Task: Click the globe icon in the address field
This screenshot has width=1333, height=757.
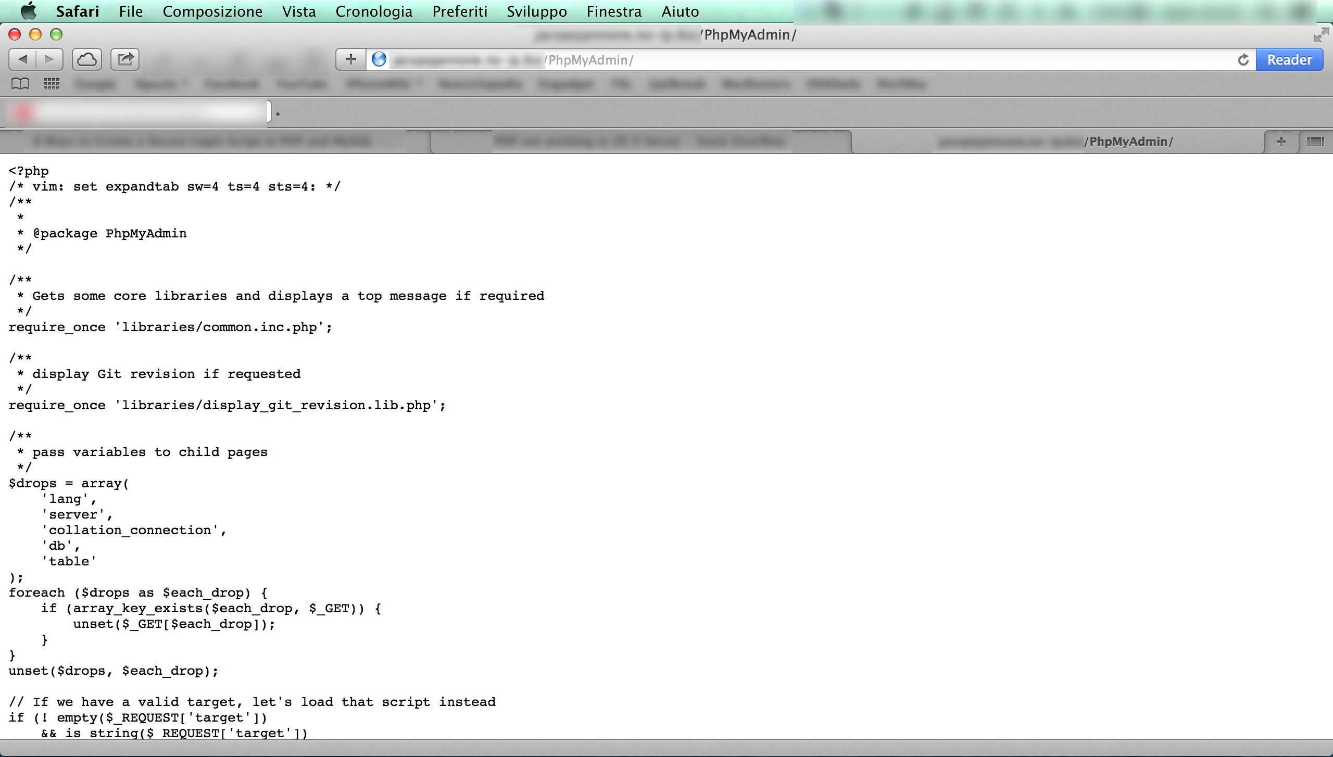Action: pyautogui.click(x=379, y=59)
